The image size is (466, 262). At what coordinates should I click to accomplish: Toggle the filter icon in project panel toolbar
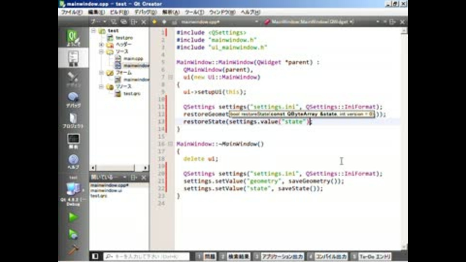(x=113, y=22)
